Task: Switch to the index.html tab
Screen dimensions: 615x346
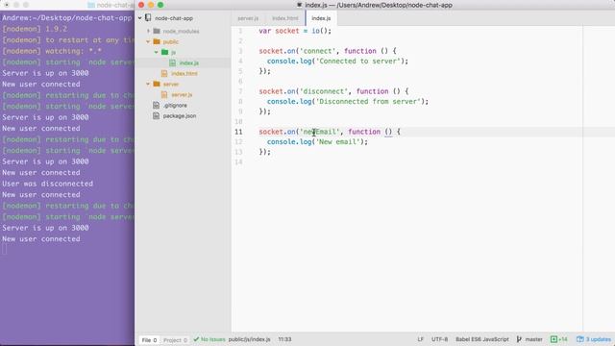Action: click(285, 18)
